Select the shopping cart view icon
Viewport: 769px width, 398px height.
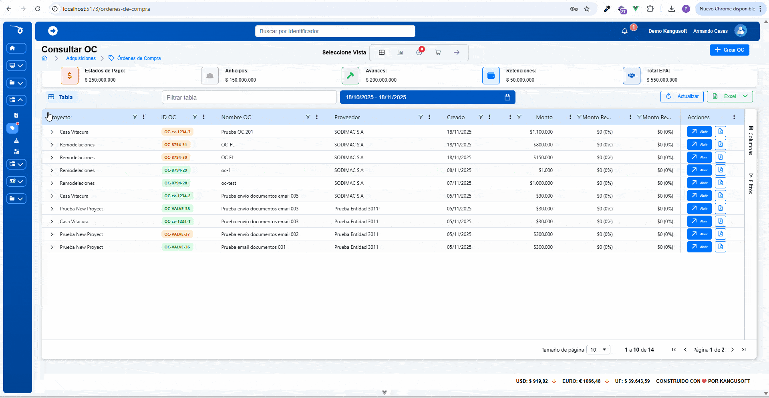coord(438,52)
